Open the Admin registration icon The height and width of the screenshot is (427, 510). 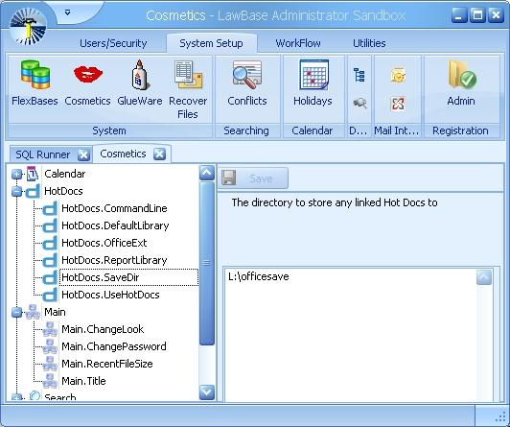click(461, 83)
